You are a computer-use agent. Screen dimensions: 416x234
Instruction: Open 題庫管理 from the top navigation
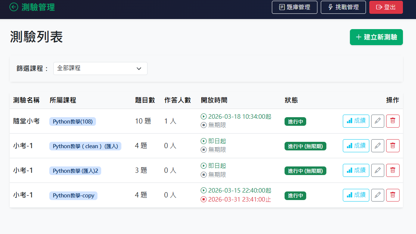[295, 7]
